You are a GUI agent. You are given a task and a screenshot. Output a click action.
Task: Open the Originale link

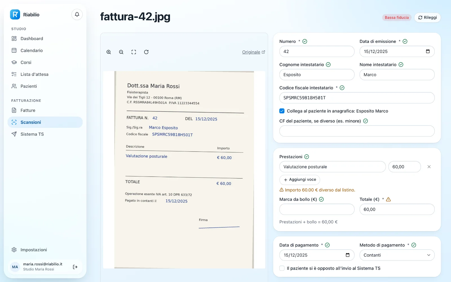253,52
